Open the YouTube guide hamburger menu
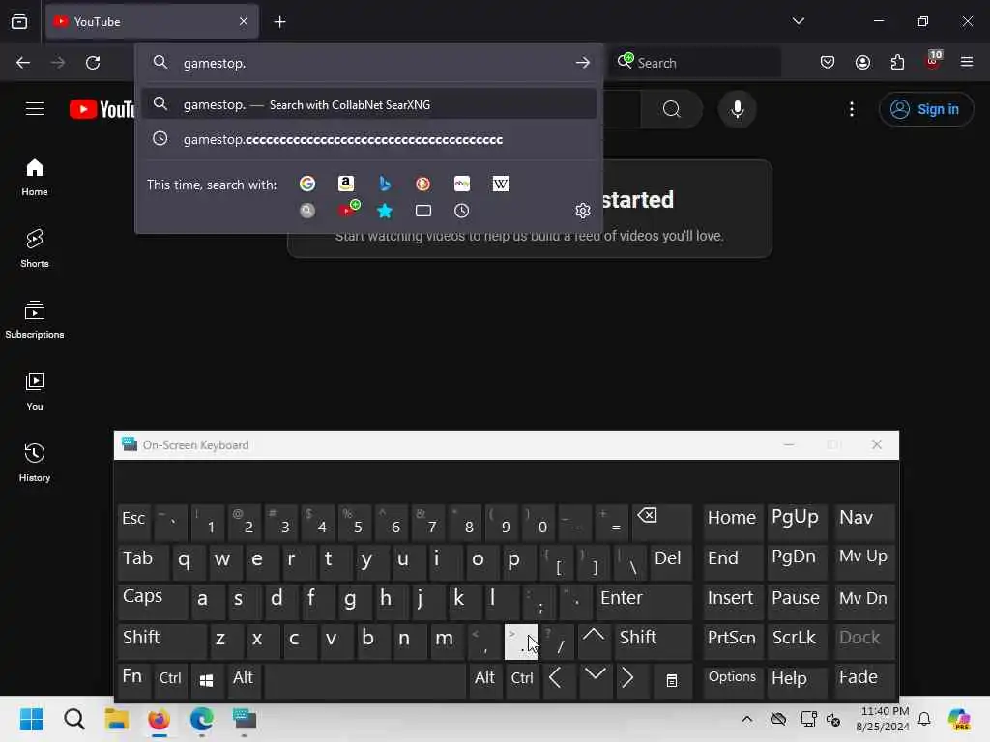This screenshot has height=742, width=990. tap(35, 109)
